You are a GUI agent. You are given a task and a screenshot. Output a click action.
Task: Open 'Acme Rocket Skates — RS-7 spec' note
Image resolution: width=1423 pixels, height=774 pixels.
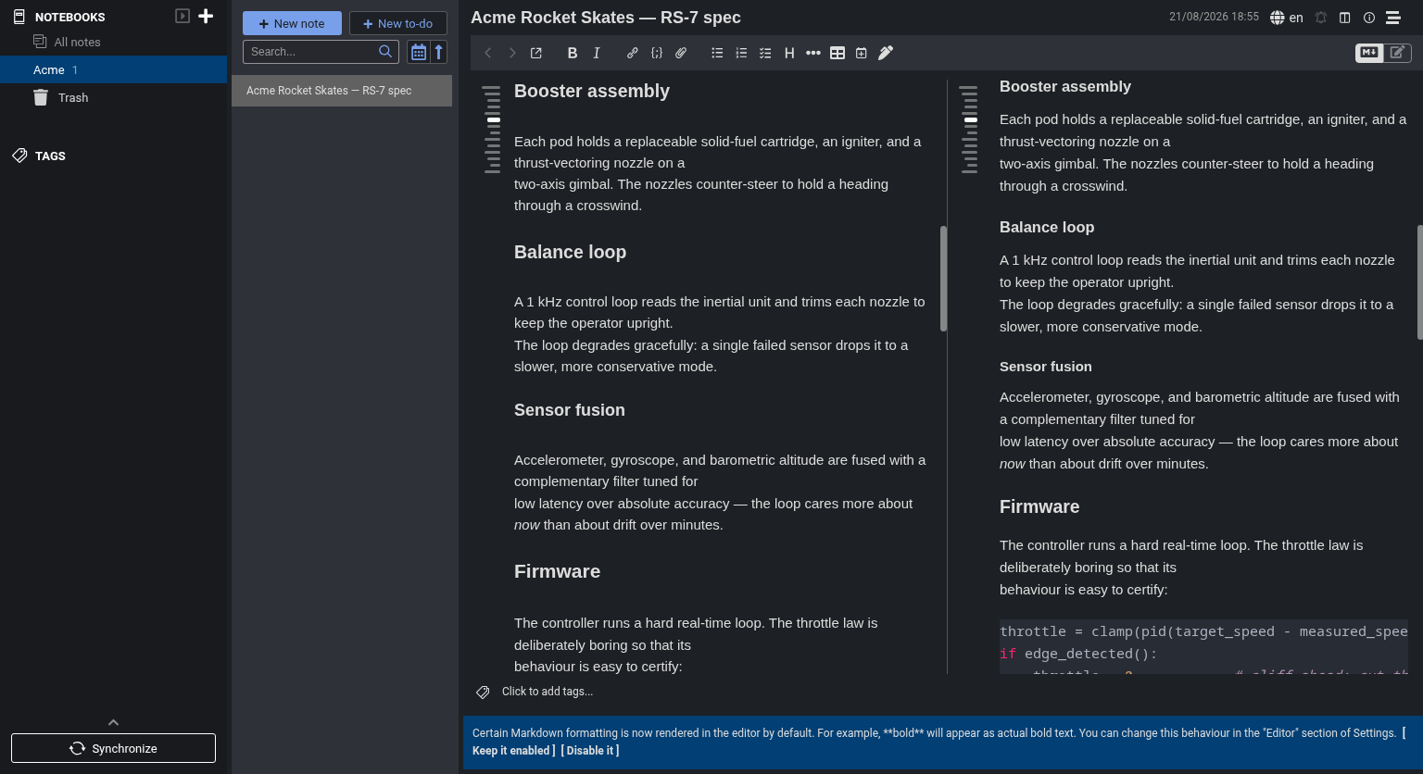[342, 91]
